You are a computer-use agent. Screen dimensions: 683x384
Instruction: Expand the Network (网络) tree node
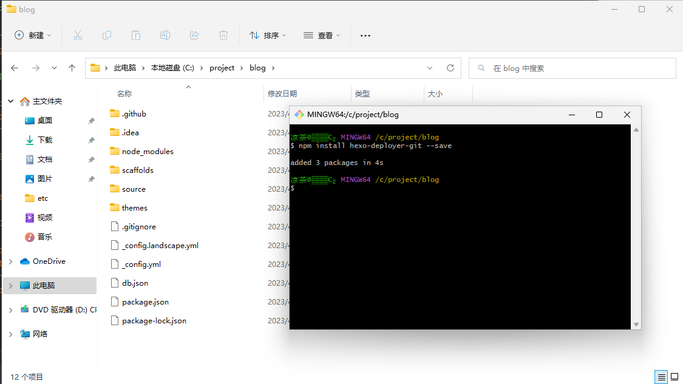click(x=11, y=334)
